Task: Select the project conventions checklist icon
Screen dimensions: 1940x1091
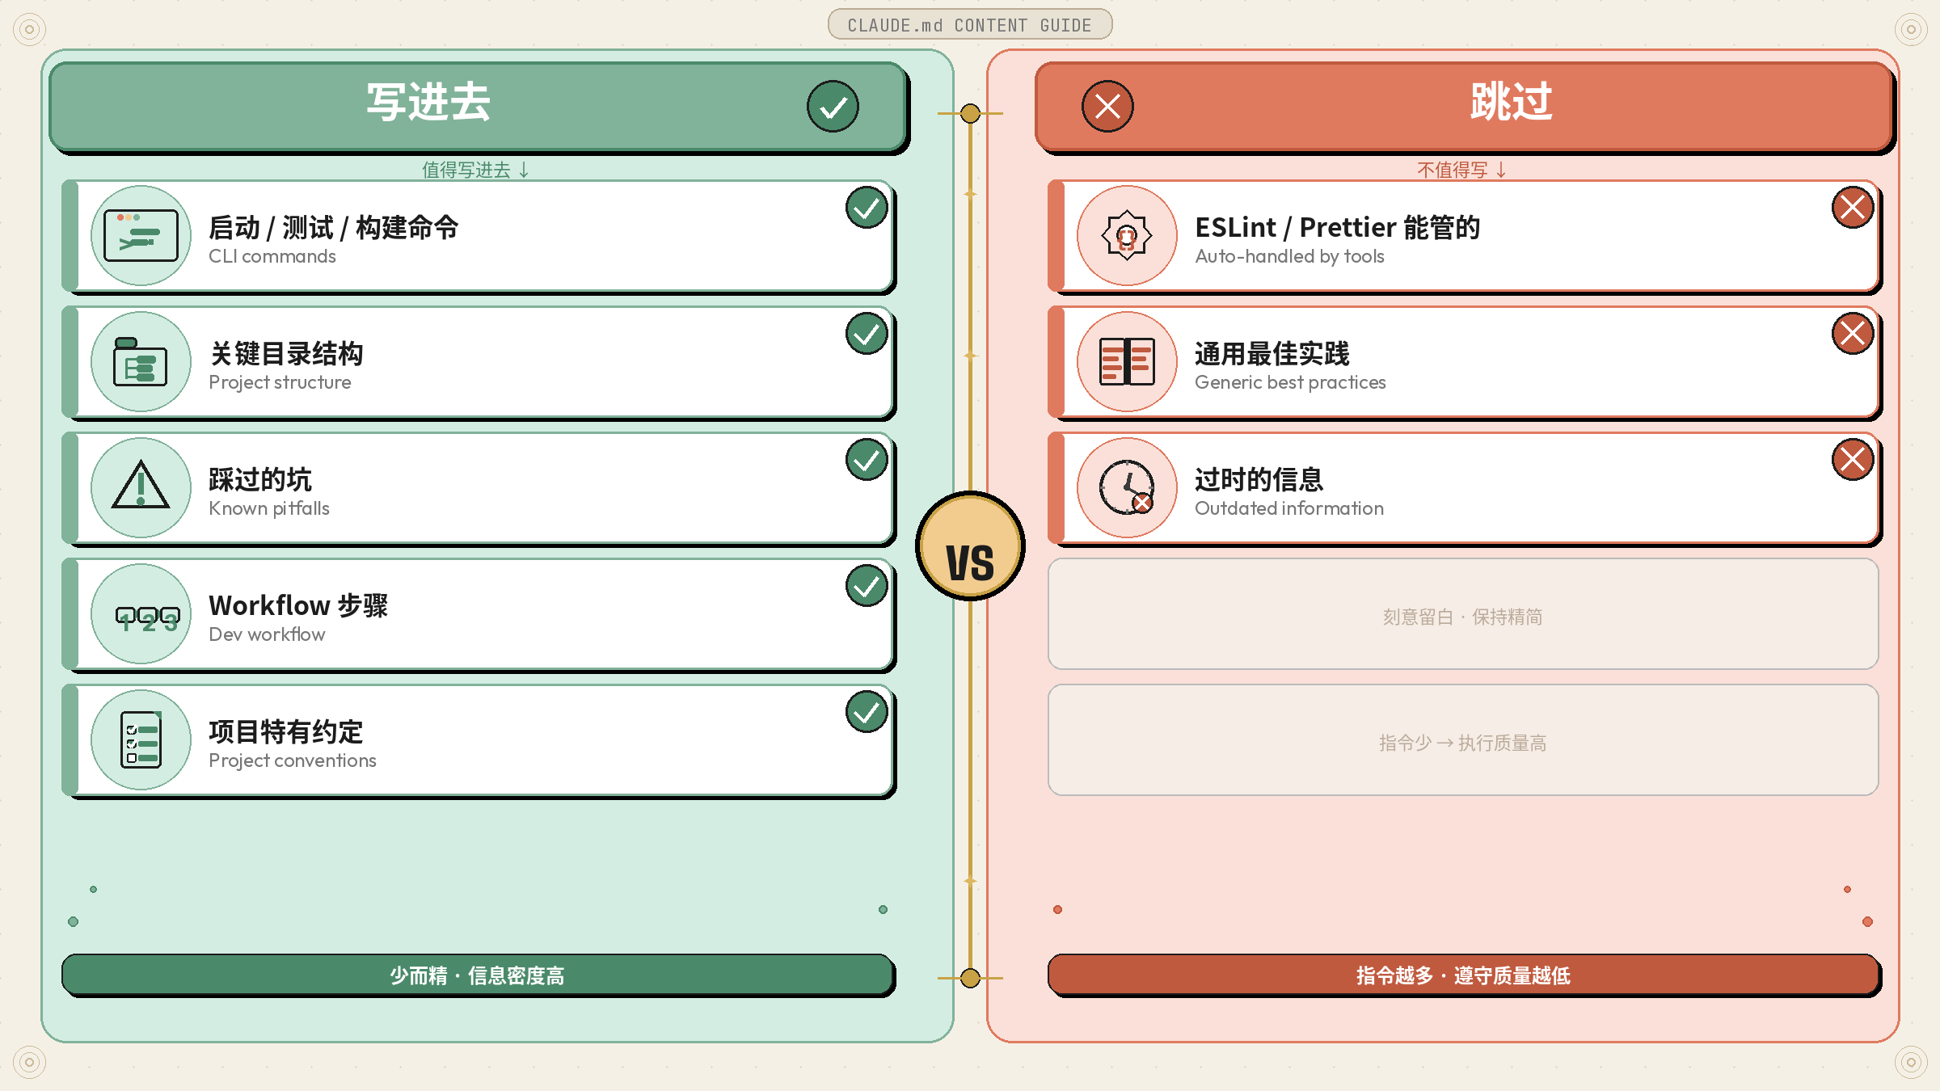Action: (141, 739)
